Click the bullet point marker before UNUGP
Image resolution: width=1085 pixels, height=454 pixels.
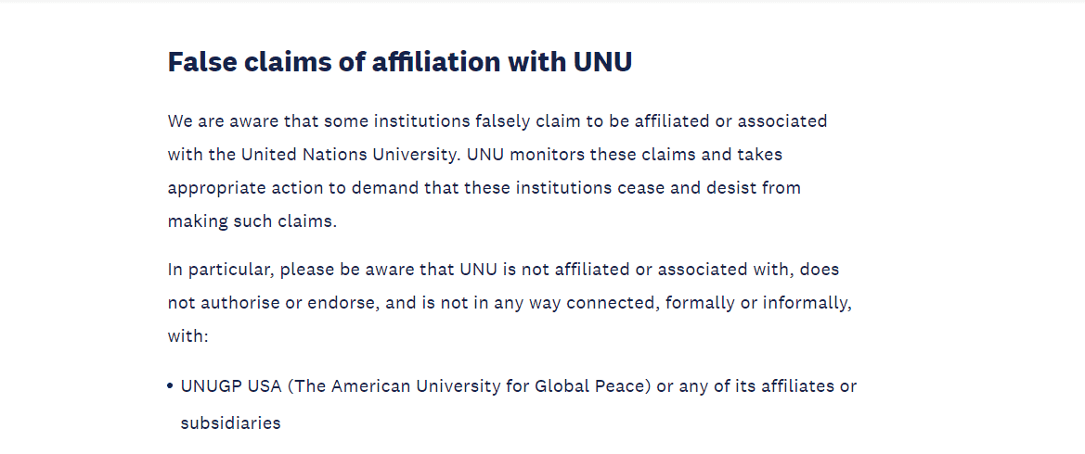coord(171,386)
